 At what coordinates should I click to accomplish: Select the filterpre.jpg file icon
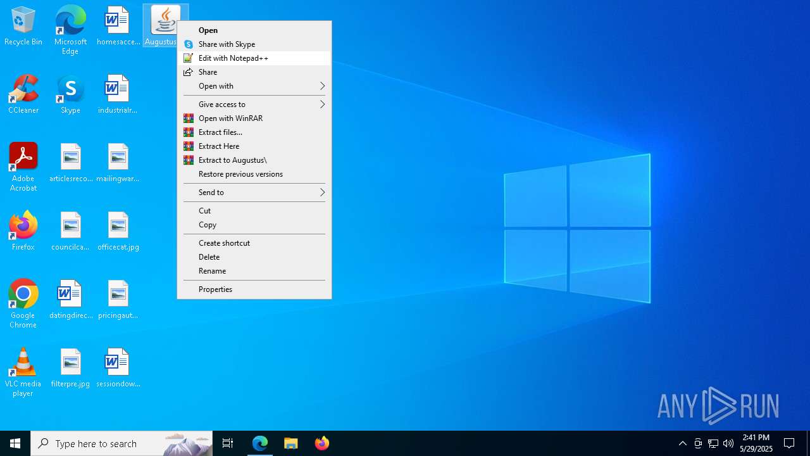pos(70,369)
